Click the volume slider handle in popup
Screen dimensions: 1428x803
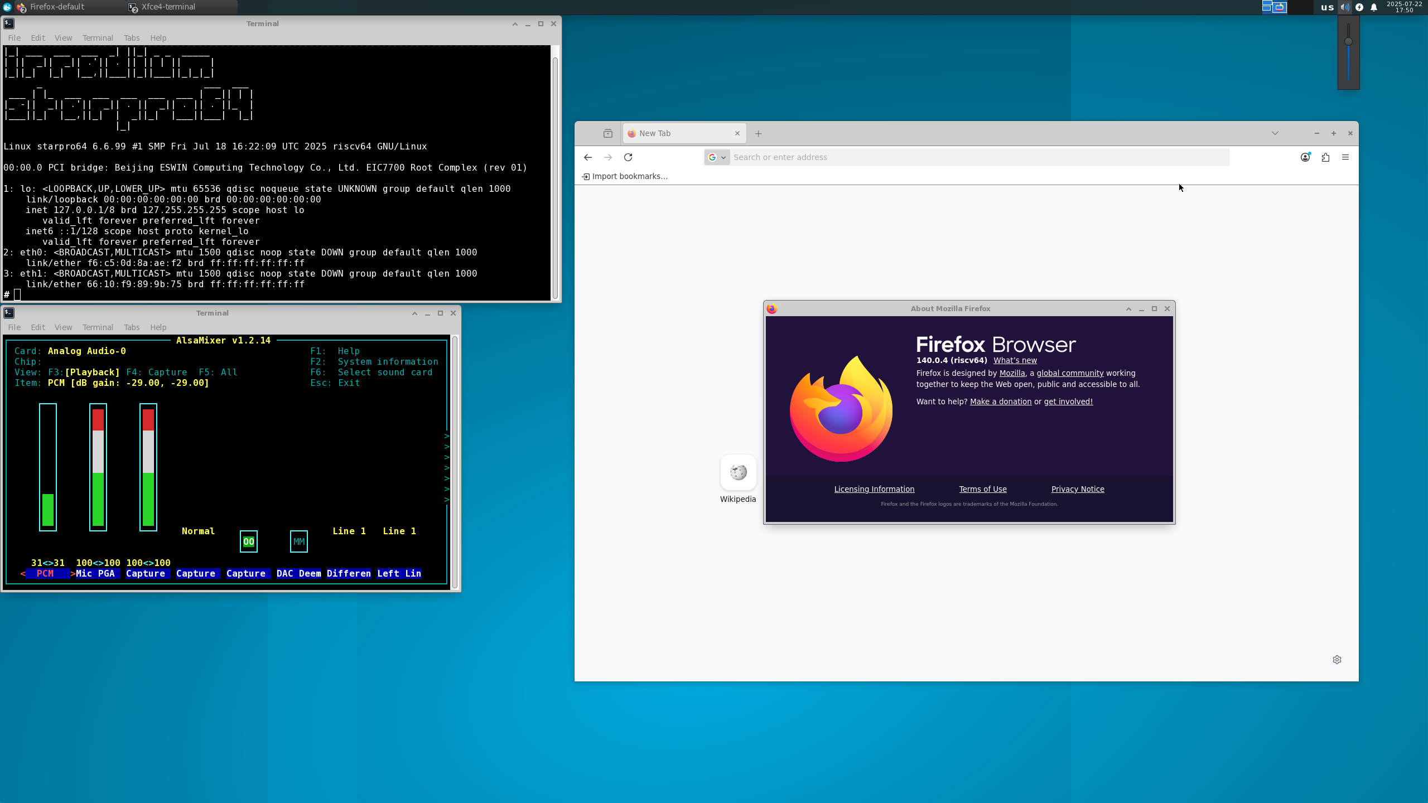pyautogui.click(x=1348, y=42)
